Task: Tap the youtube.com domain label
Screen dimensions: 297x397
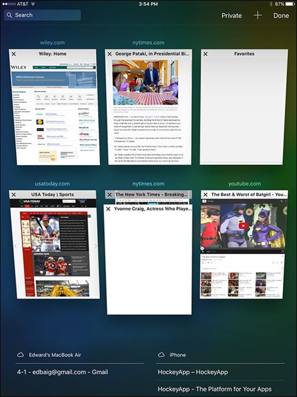Action: click(245, 183)
